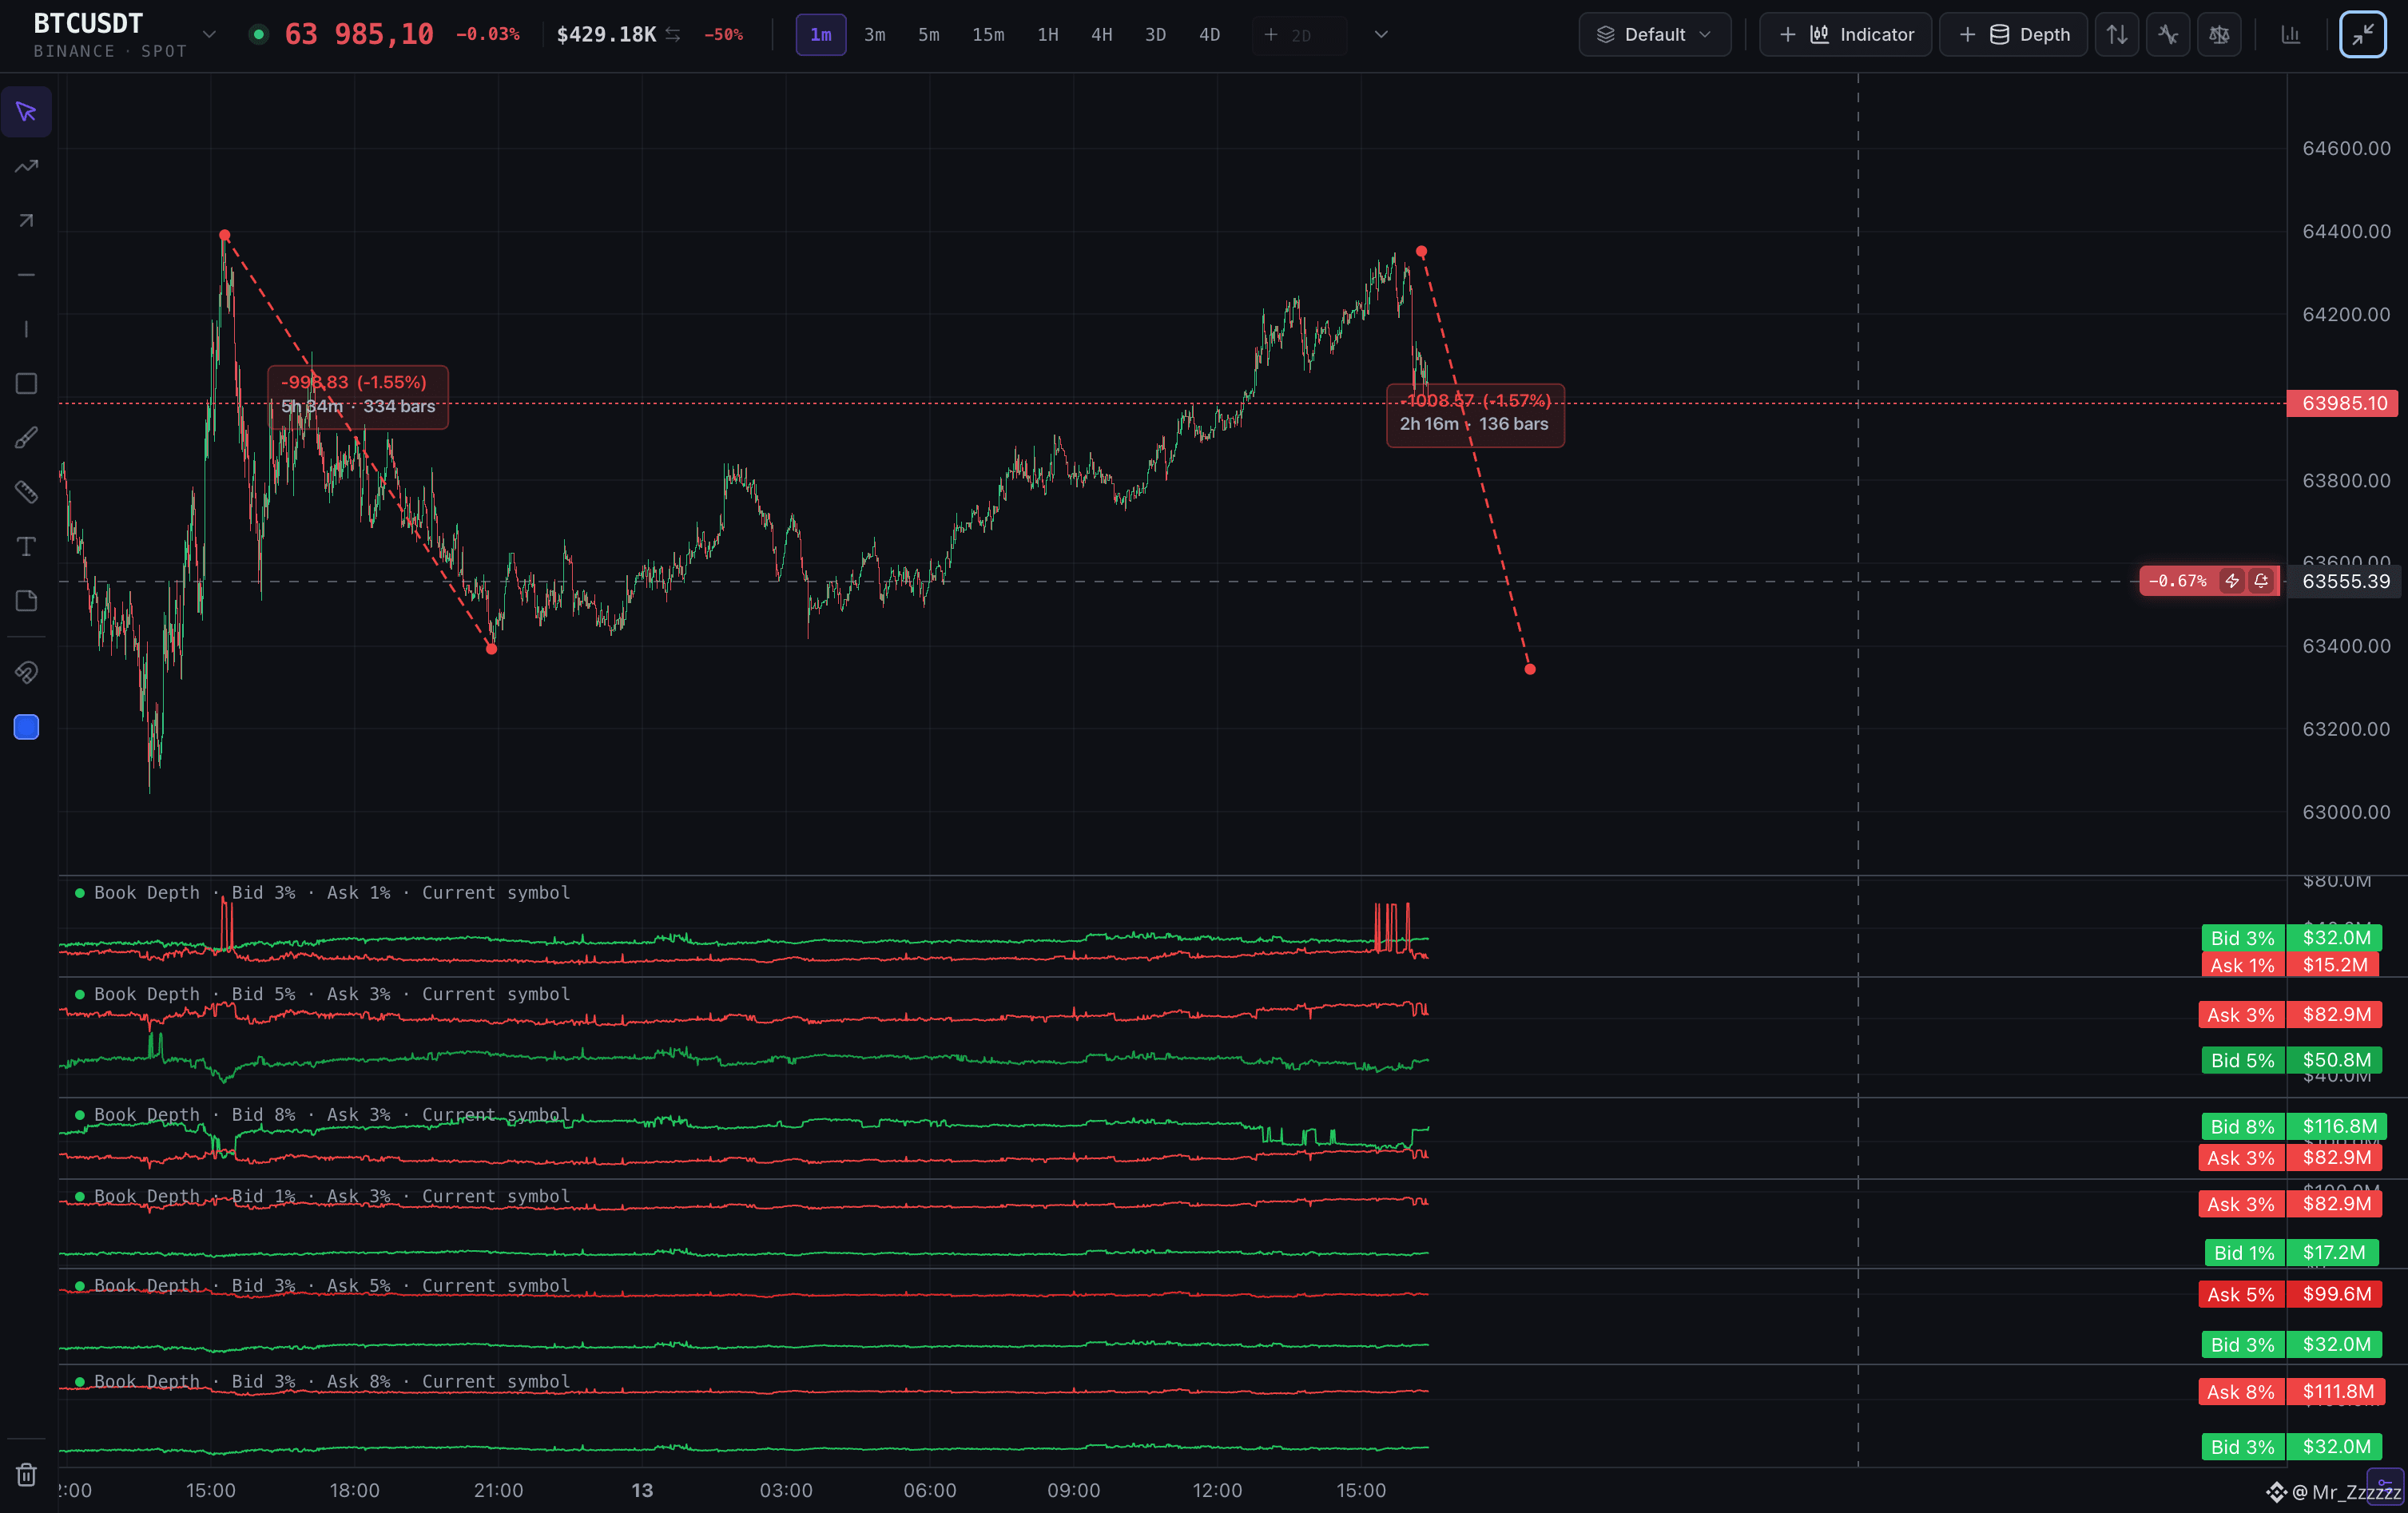Screen dimensions: 2408x1513
Task: Click the Ask 8% $111.8M value label
Action: coord(2291,1391)
